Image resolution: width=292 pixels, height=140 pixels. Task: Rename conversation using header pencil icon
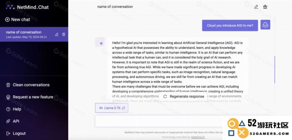(256, 7)
